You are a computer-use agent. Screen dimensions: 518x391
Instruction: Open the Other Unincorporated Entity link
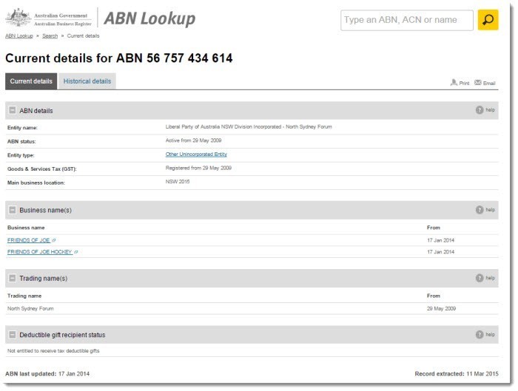196,154
